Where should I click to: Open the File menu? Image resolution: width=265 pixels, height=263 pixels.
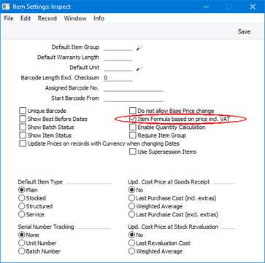9,18
